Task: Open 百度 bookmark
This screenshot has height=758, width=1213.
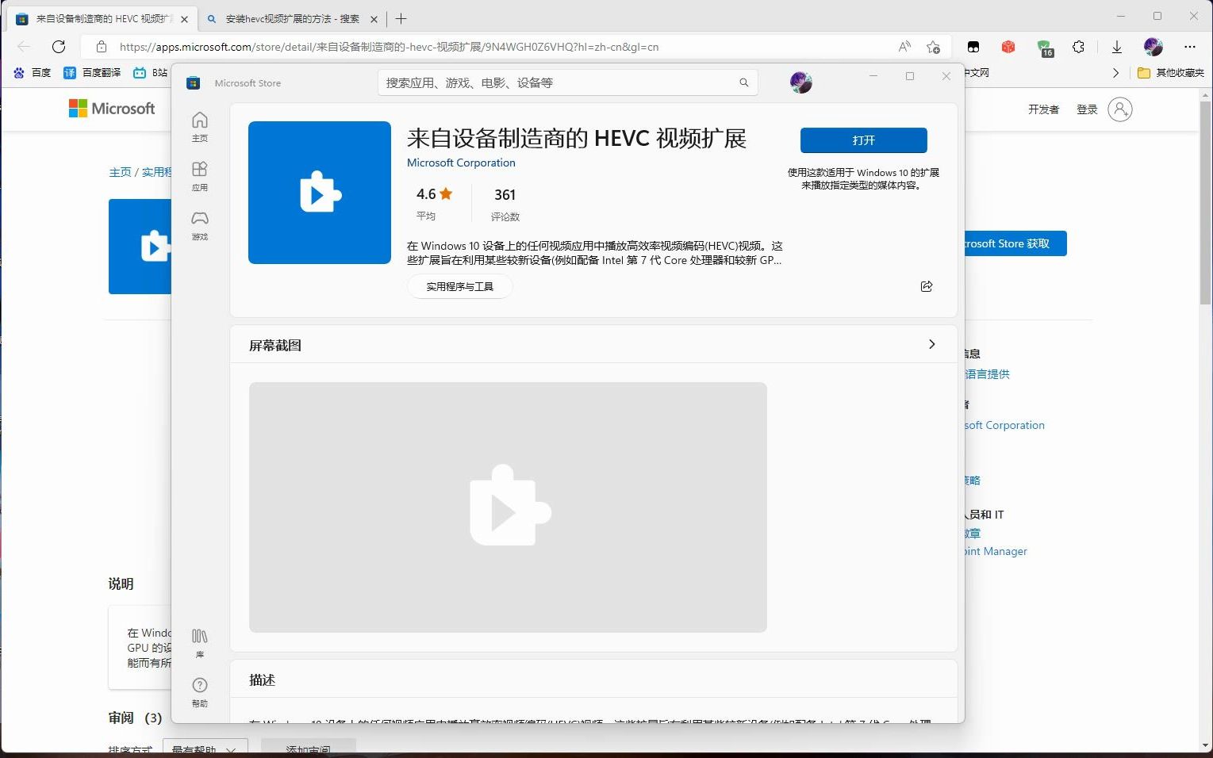Action: coord(33,72)
